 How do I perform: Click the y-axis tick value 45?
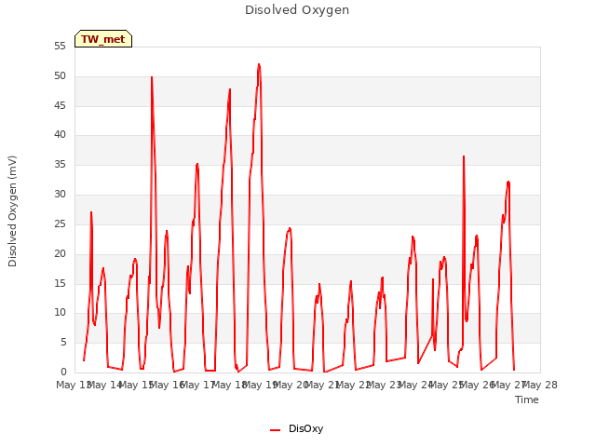(60, 105)
